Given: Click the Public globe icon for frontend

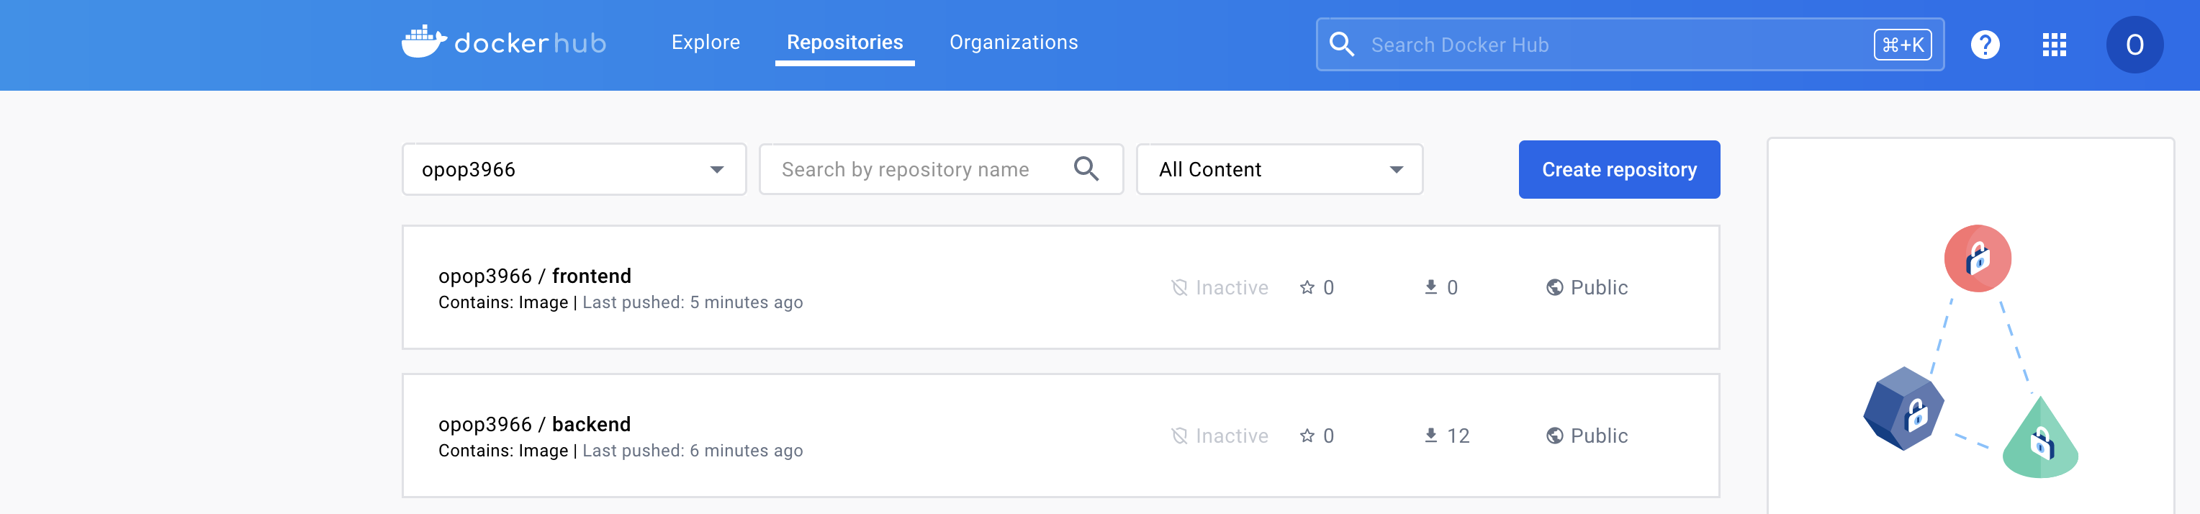Looking at the screenshot, I should 1554,288.
